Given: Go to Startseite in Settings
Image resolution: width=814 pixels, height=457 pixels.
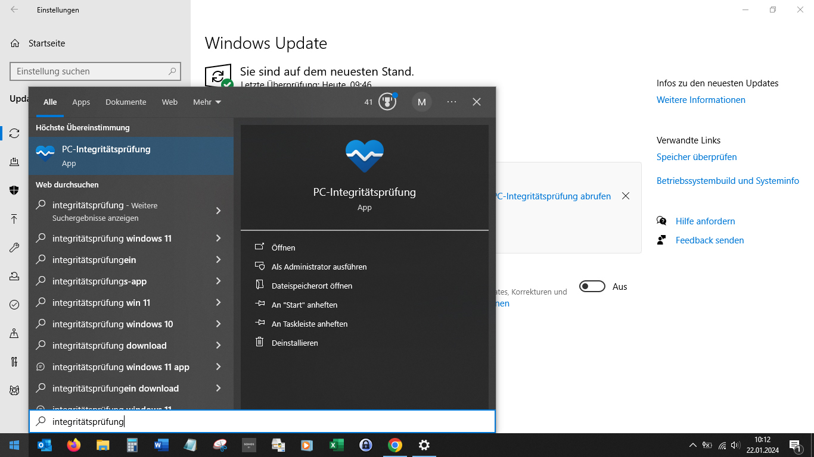Looking at the screenshot, I should click(x=46, y=43).
